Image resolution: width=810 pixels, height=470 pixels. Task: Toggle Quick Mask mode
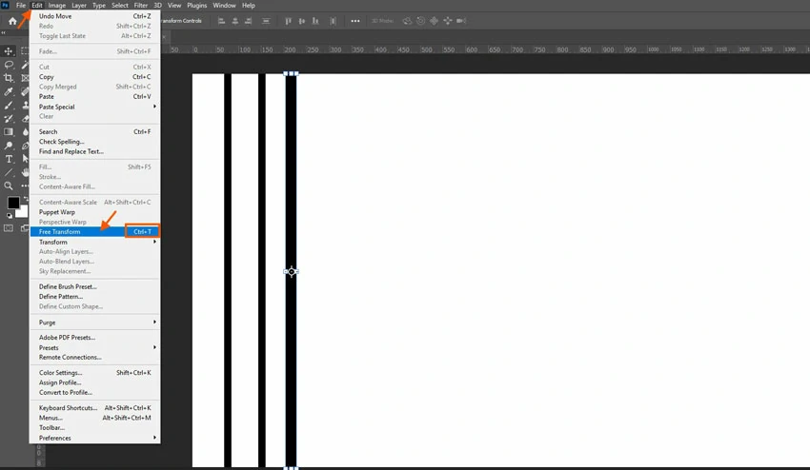pyautogui.click(x=9, y=228)
